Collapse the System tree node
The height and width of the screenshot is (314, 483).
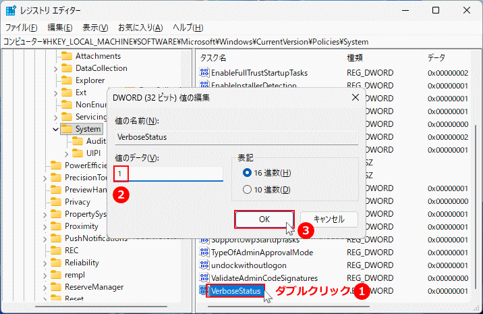coord(55,129)
